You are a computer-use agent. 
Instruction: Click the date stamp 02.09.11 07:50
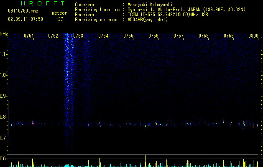[26, 19]
